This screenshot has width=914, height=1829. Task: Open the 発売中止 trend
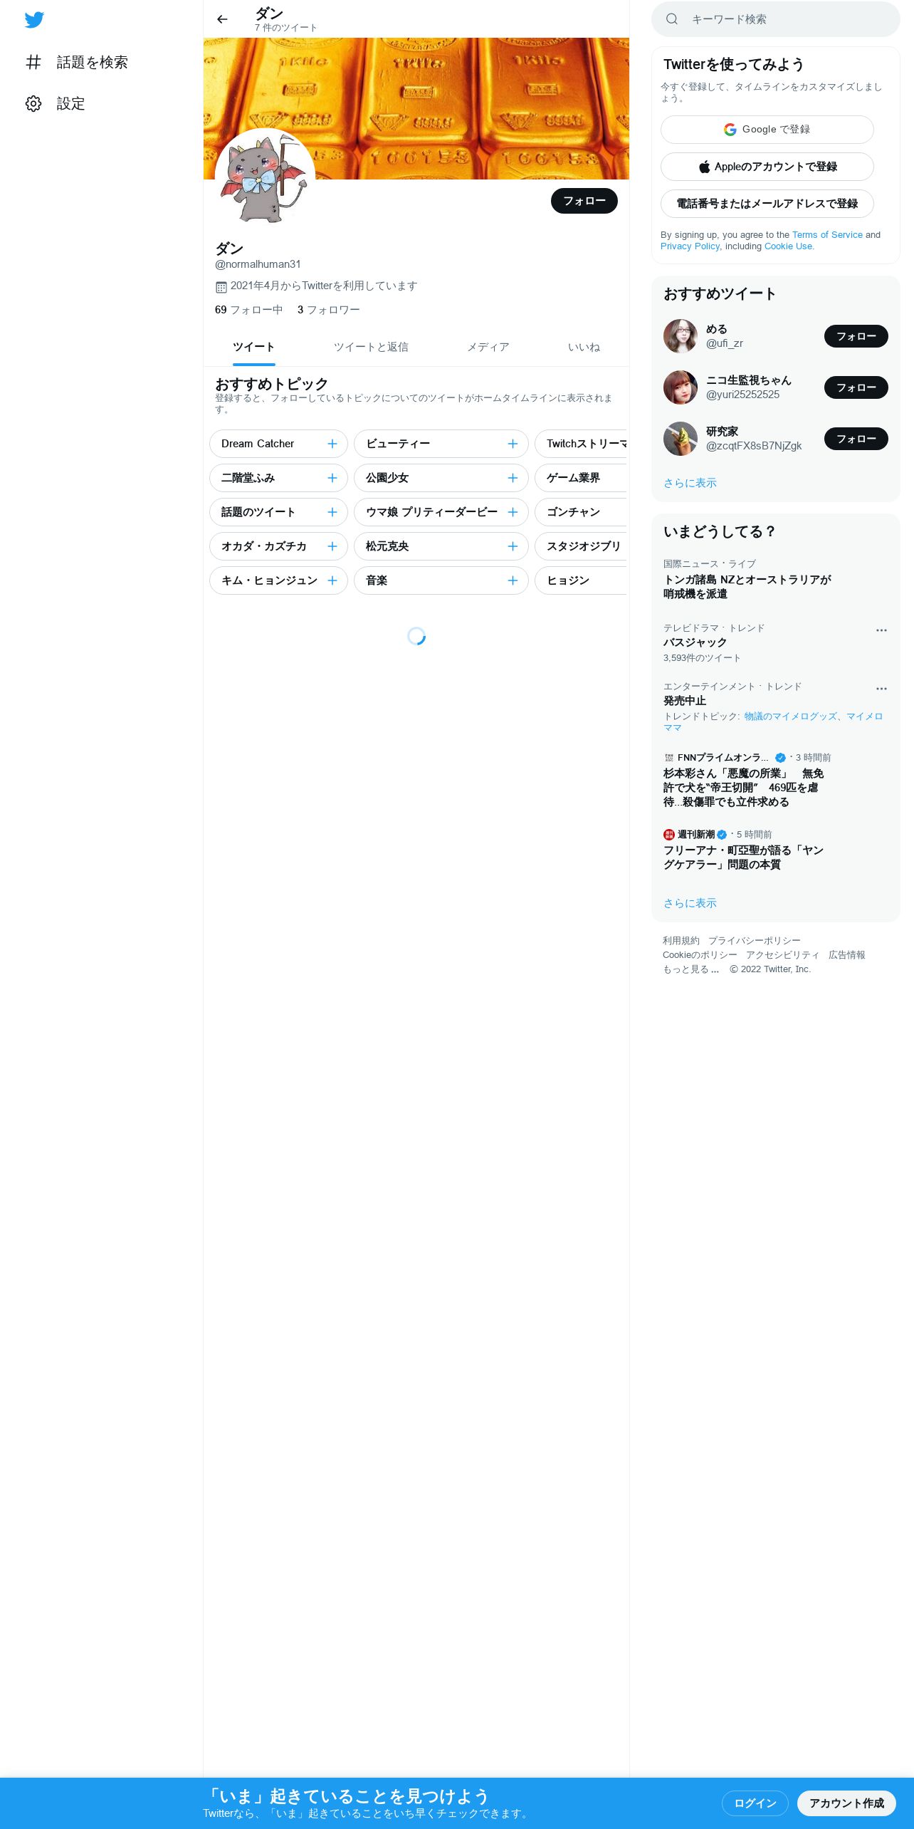click(685, 701)
